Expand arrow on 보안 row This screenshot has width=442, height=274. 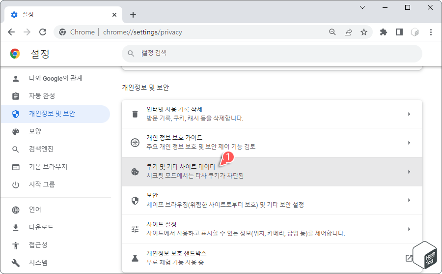point(409,200)
